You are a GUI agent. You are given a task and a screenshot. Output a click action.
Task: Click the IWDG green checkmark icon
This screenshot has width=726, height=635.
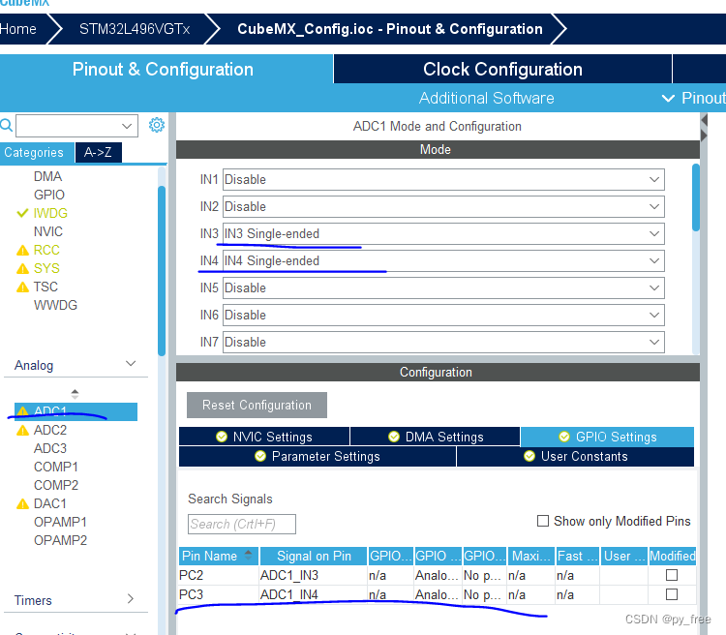click(22, 213)
